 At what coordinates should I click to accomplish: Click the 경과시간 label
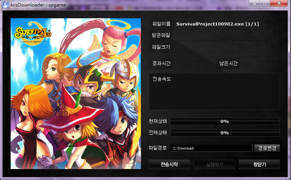[x=161, y=63]
